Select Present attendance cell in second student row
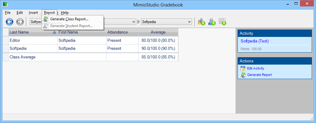Viewport: 316px width, 123px height. click(x=122, y=49)
